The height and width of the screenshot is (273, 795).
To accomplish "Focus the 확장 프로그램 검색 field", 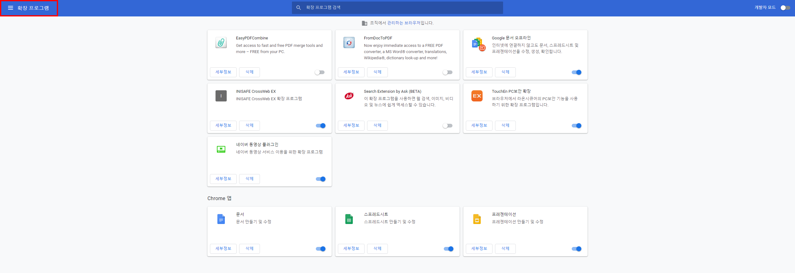I will click(x=397, y=7).
